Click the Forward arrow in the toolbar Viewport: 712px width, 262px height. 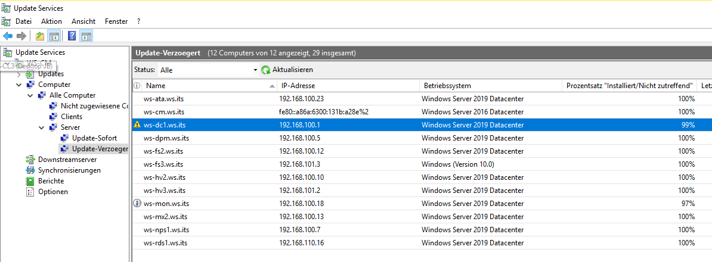coord(21,36)
